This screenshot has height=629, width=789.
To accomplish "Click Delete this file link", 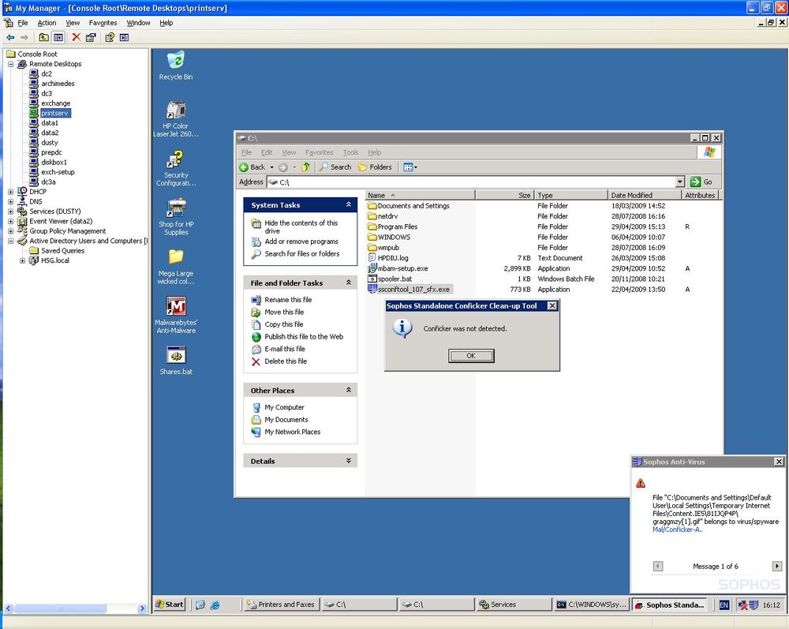I will 286,361.
